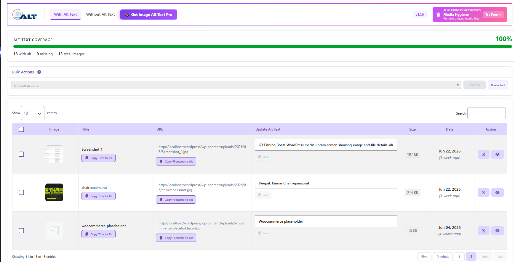
Task: Click the edit icon for Screenshot_1 row
Action: point(483,154)
